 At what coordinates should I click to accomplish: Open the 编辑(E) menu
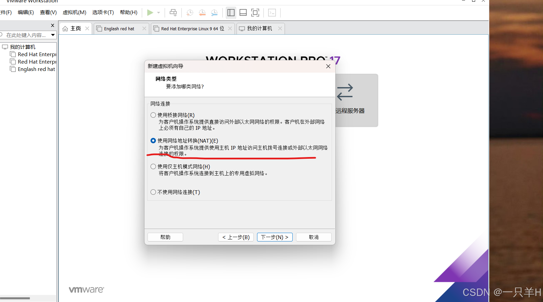coord(26,12)
